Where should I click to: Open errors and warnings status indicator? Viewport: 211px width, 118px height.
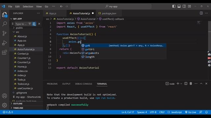pyautogui.click(x=8, y=112)
